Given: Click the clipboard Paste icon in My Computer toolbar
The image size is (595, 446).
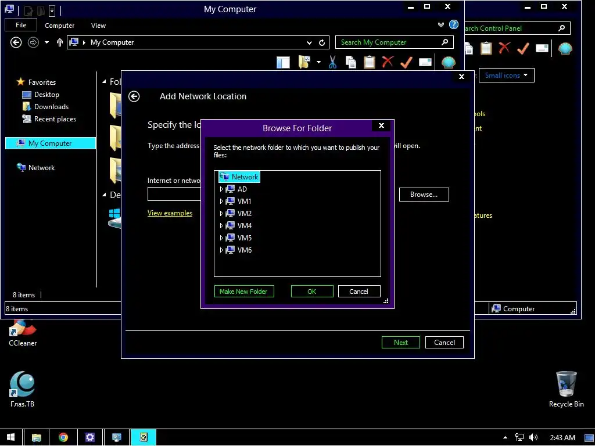Looking at the screenshot, I should coord(369,62).
